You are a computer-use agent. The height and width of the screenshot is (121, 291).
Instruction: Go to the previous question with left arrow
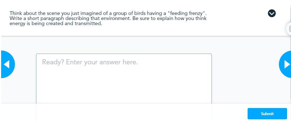[7, 64]
